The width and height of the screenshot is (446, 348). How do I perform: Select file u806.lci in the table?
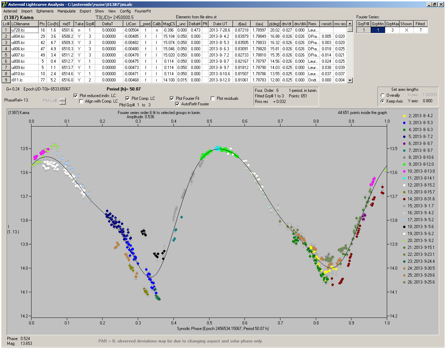[x=24, y=49]
